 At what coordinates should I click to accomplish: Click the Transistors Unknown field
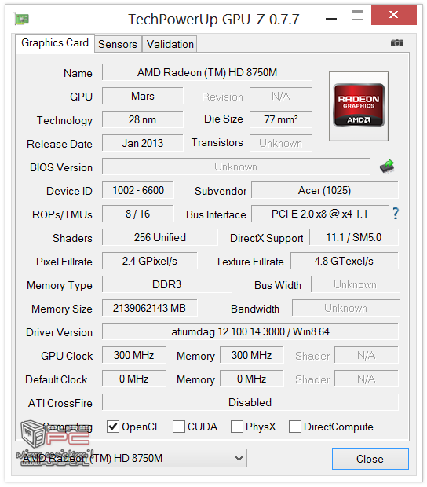[x=281, y=143]
